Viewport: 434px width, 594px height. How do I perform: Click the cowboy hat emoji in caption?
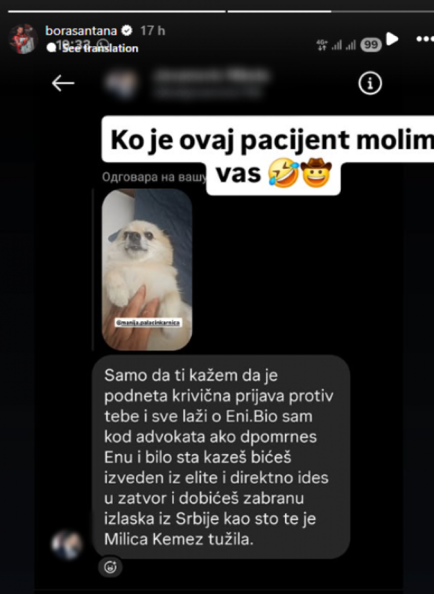316,173
